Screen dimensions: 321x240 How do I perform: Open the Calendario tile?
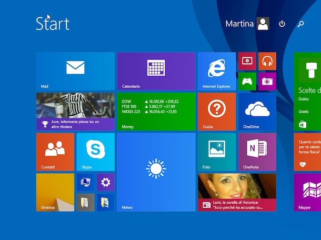156,71
